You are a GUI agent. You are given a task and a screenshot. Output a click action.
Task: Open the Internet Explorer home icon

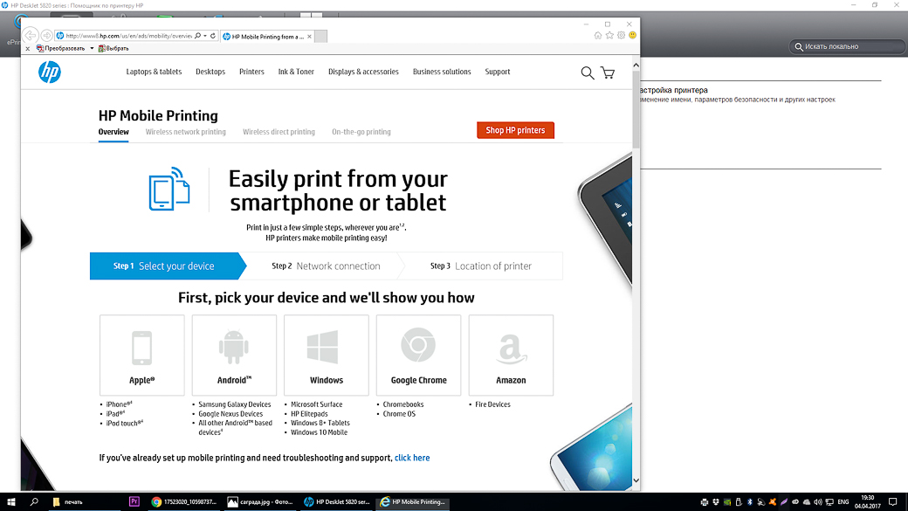[597, 35]
